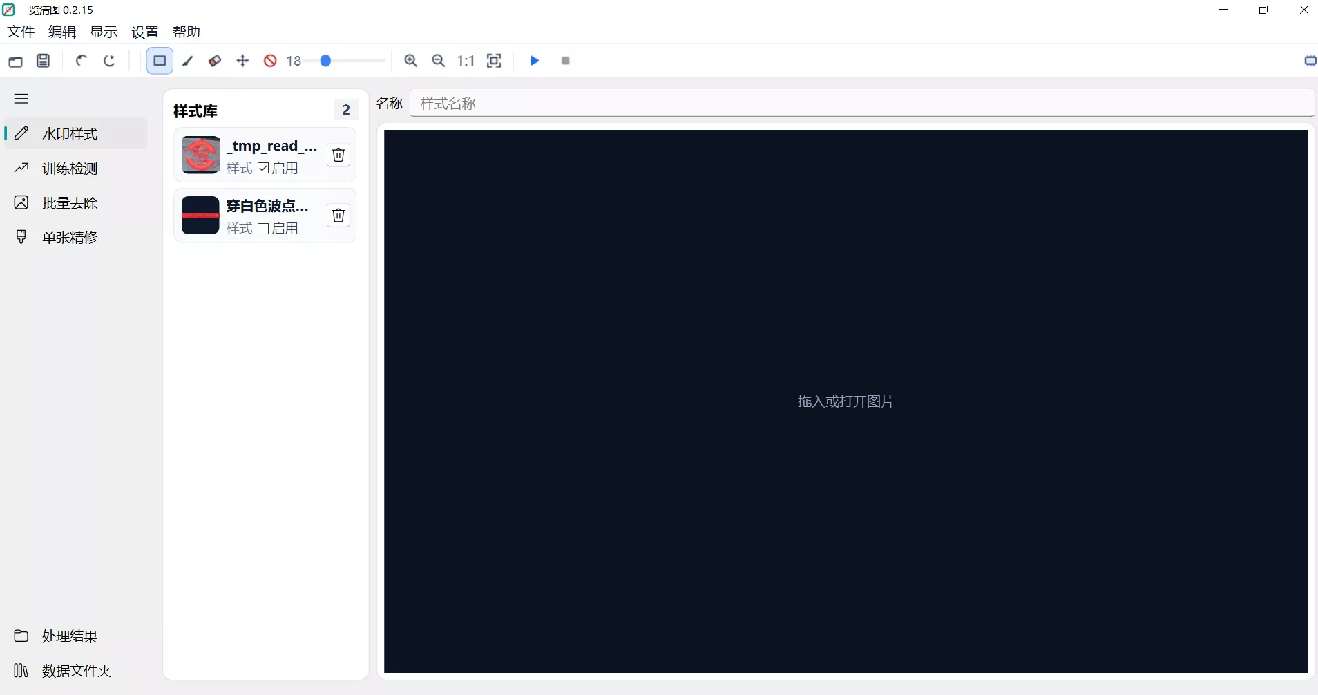Set zoom to 1:1 actual size
This screenshot has width=1318, height=695.
pyautogui.click(x=466, y=61)
